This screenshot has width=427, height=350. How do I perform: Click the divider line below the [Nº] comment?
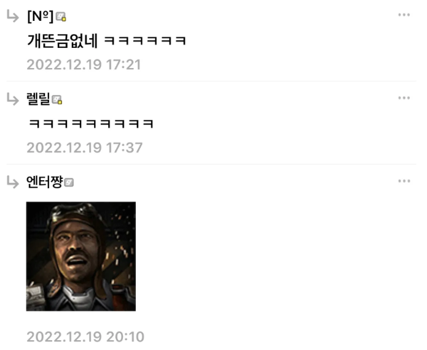coord(211,81)
